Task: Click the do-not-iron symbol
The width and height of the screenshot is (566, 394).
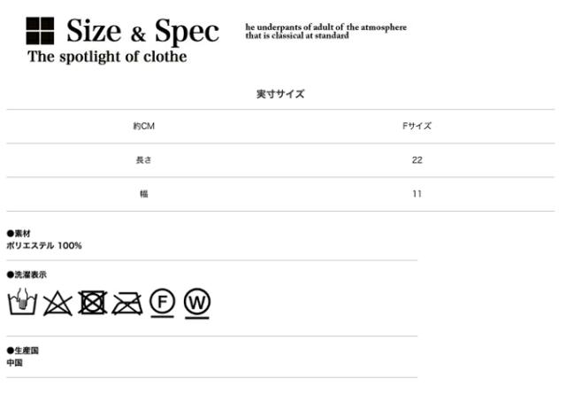Action: point(126,303)
